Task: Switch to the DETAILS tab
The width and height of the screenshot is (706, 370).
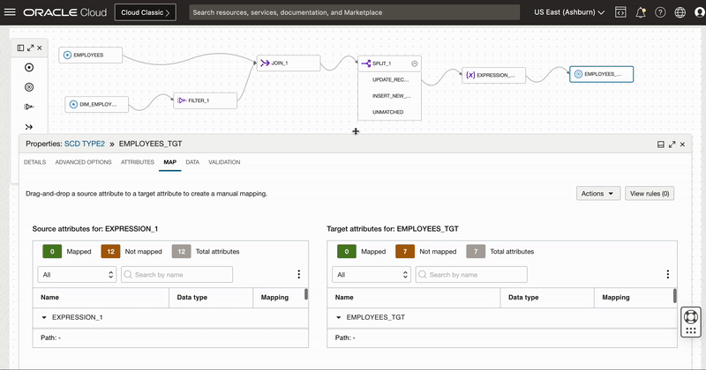Action: pyautogui.click(x=34, y=162)
